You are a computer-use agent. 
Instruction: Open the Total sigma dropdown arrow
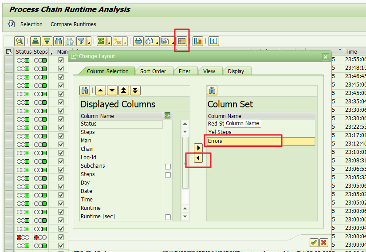tap(109, 41)
